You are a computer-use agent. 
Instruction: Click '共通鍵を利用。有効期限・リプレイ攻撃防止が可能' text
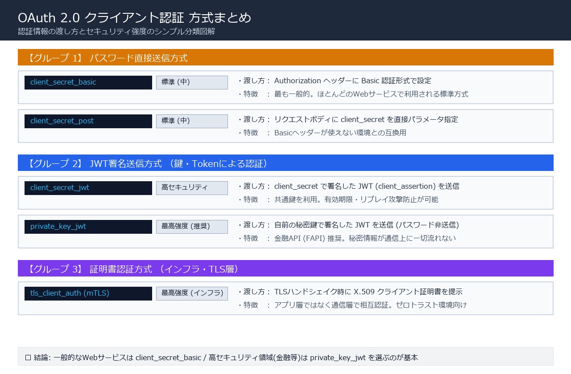pos(356,199)
